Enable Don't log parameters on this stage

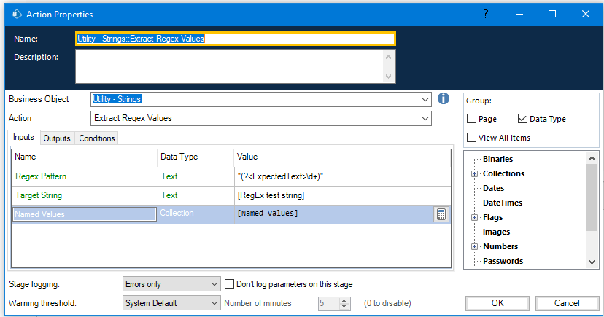click(230, 284)
